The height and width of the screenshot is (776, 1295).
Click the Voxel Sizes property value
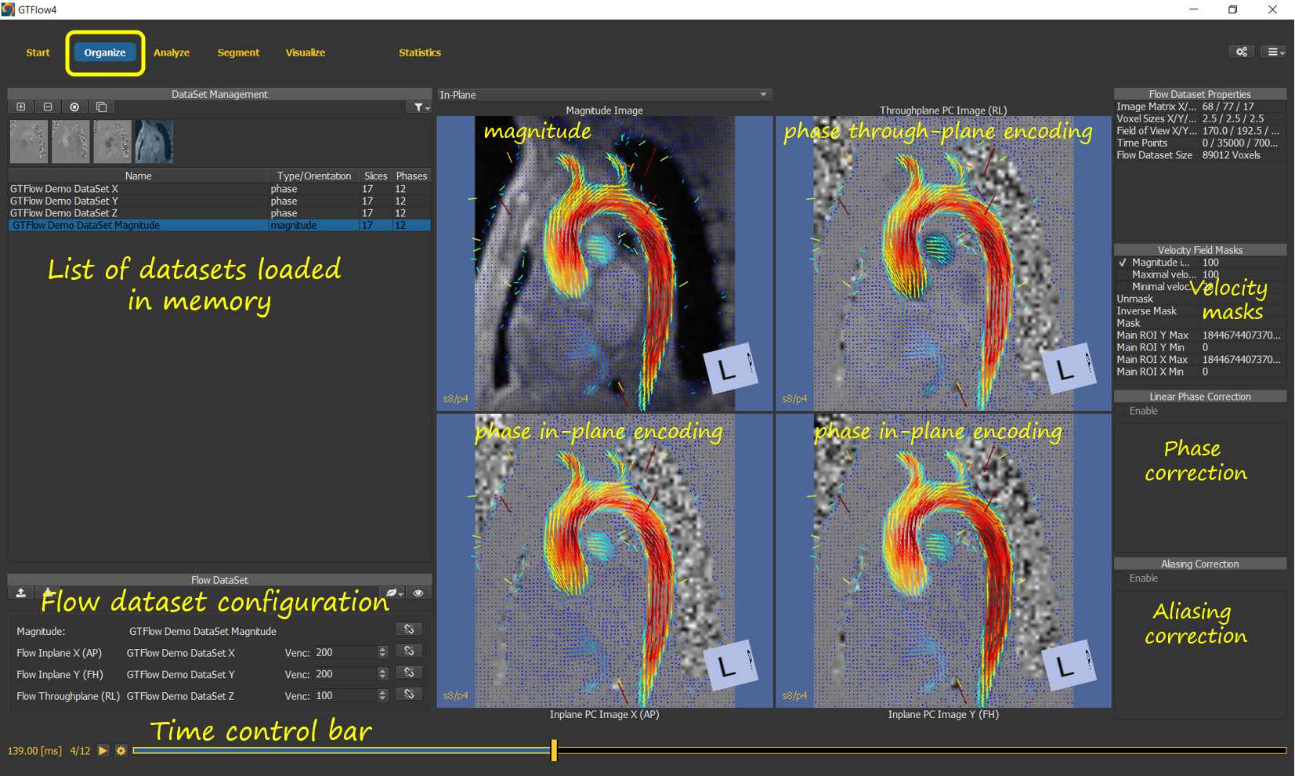(x=1232, y=119)
